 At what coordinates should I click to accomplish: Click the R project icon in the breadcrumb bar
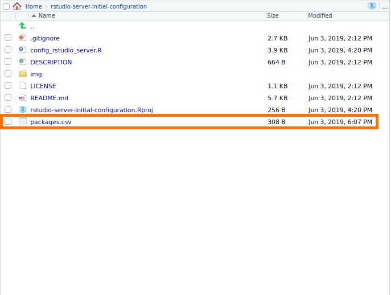372,6
